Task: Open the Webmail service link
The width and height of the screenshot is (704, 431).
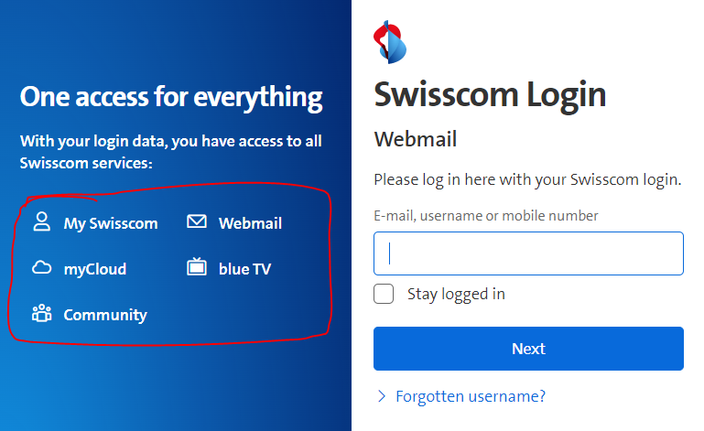Action: pyautogui.click(x=250, y=223)
